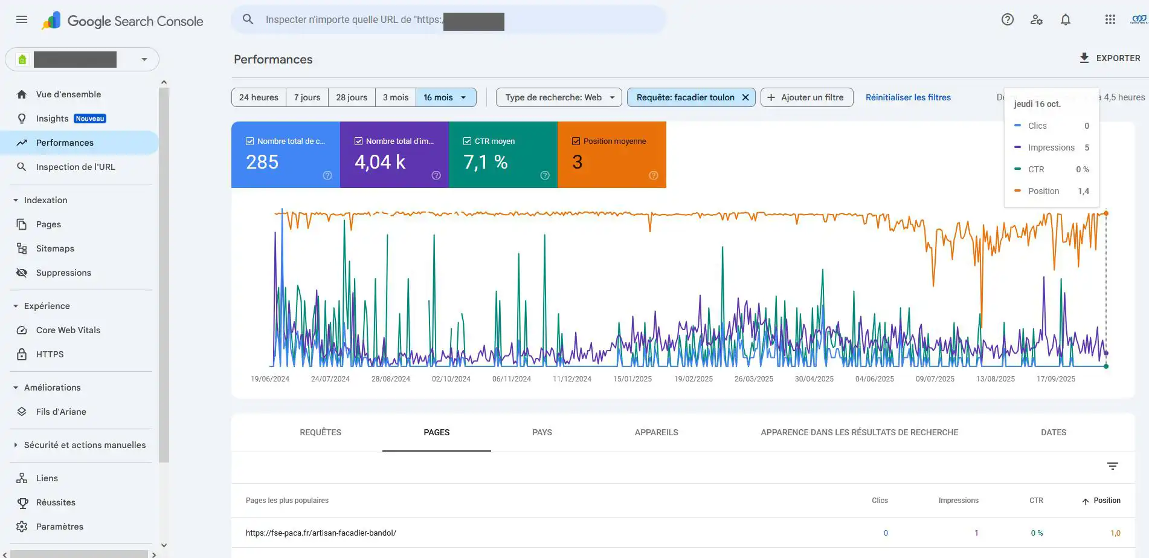Uncheck Nombre total de clics checkbox
This screenshot has height=558, width=1149.
(x=249, y=141)
